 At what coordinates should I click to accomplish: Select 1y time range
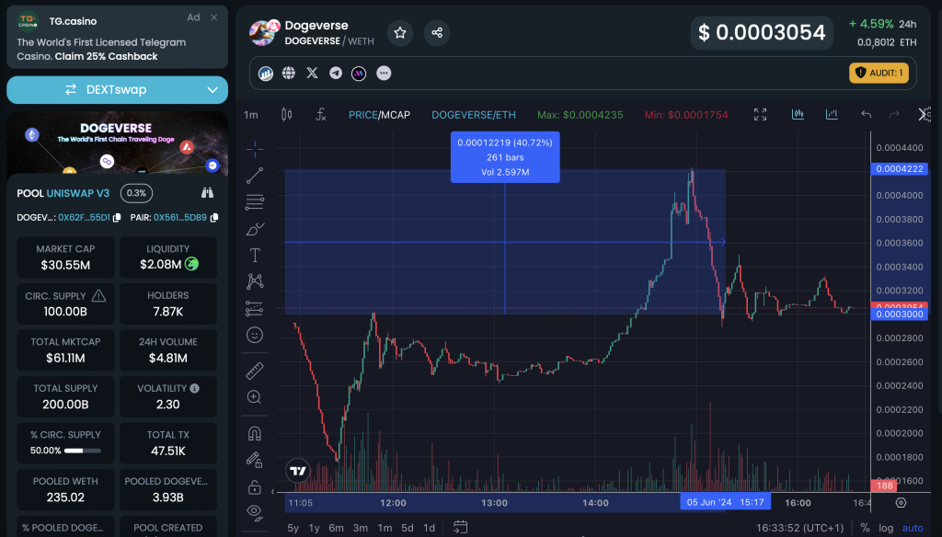(x=315, y=528)
